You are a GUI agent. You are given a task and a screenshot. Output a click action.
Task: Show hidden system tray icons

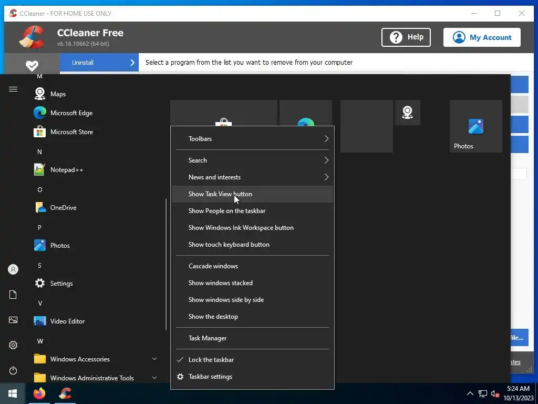[x=470, y=393]
